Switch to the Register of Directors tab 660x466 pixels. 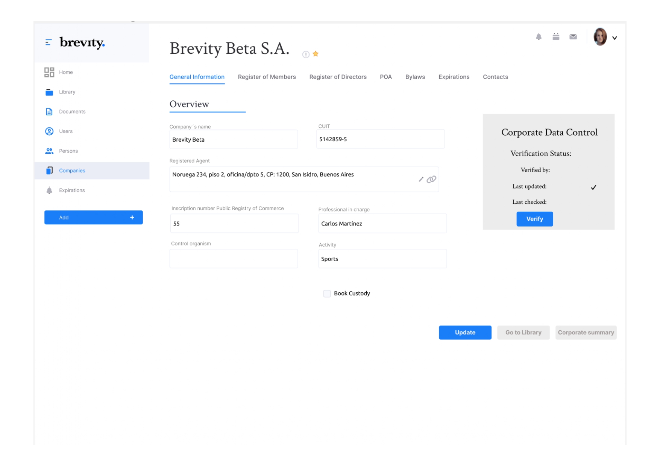(x=338, y=77)
